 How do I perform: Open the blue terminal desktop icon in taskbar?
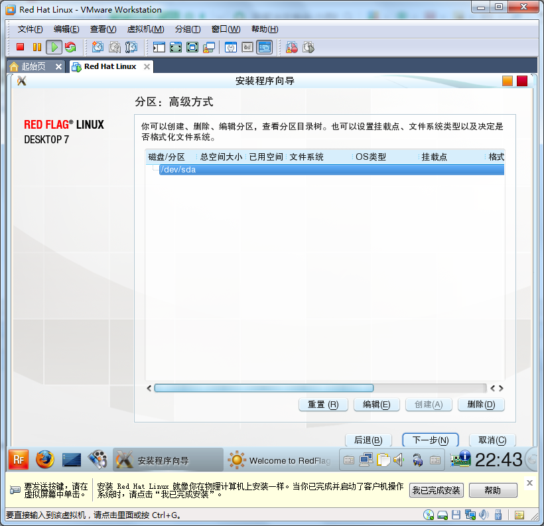72,460
